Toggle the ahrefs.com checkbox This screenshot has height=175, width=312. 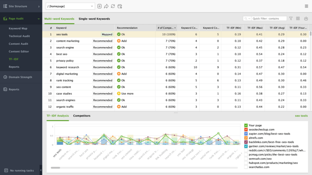246,138
